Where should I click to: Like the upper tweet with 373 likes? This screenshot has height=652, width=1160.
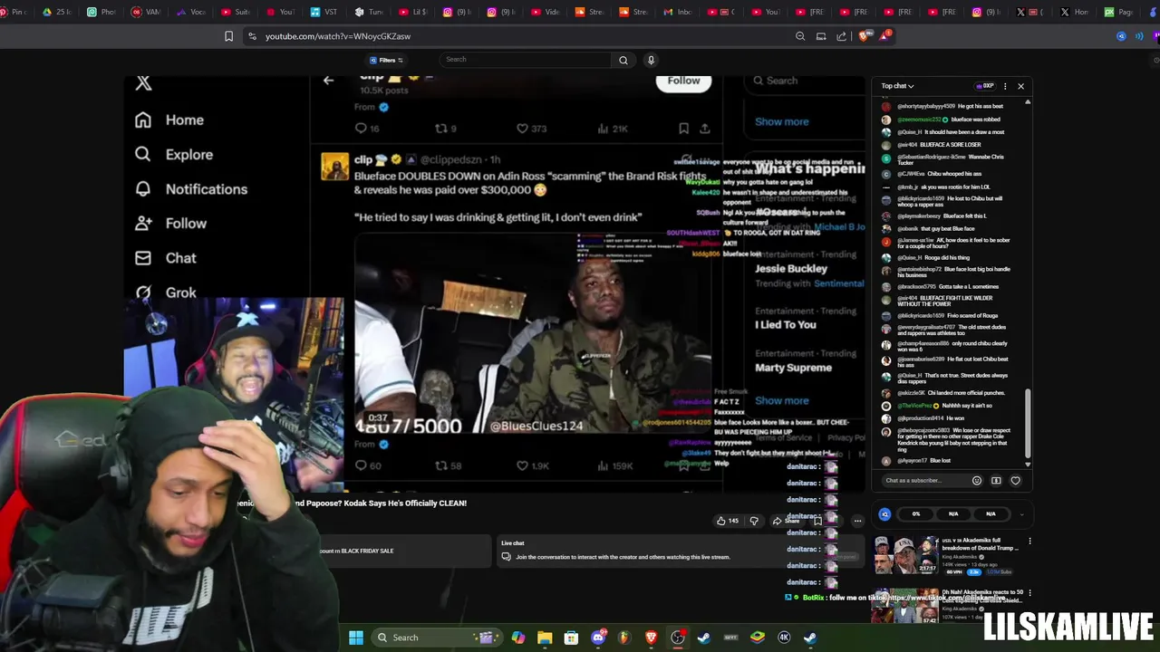point(531,129)
